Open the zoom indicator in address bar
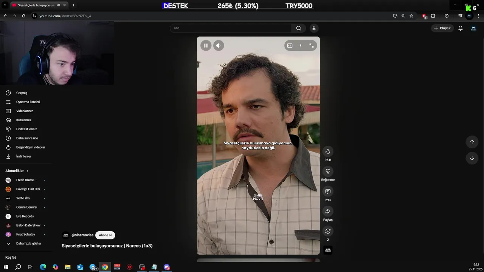Viewport: 484px width, 272px height. coord(403,16)
